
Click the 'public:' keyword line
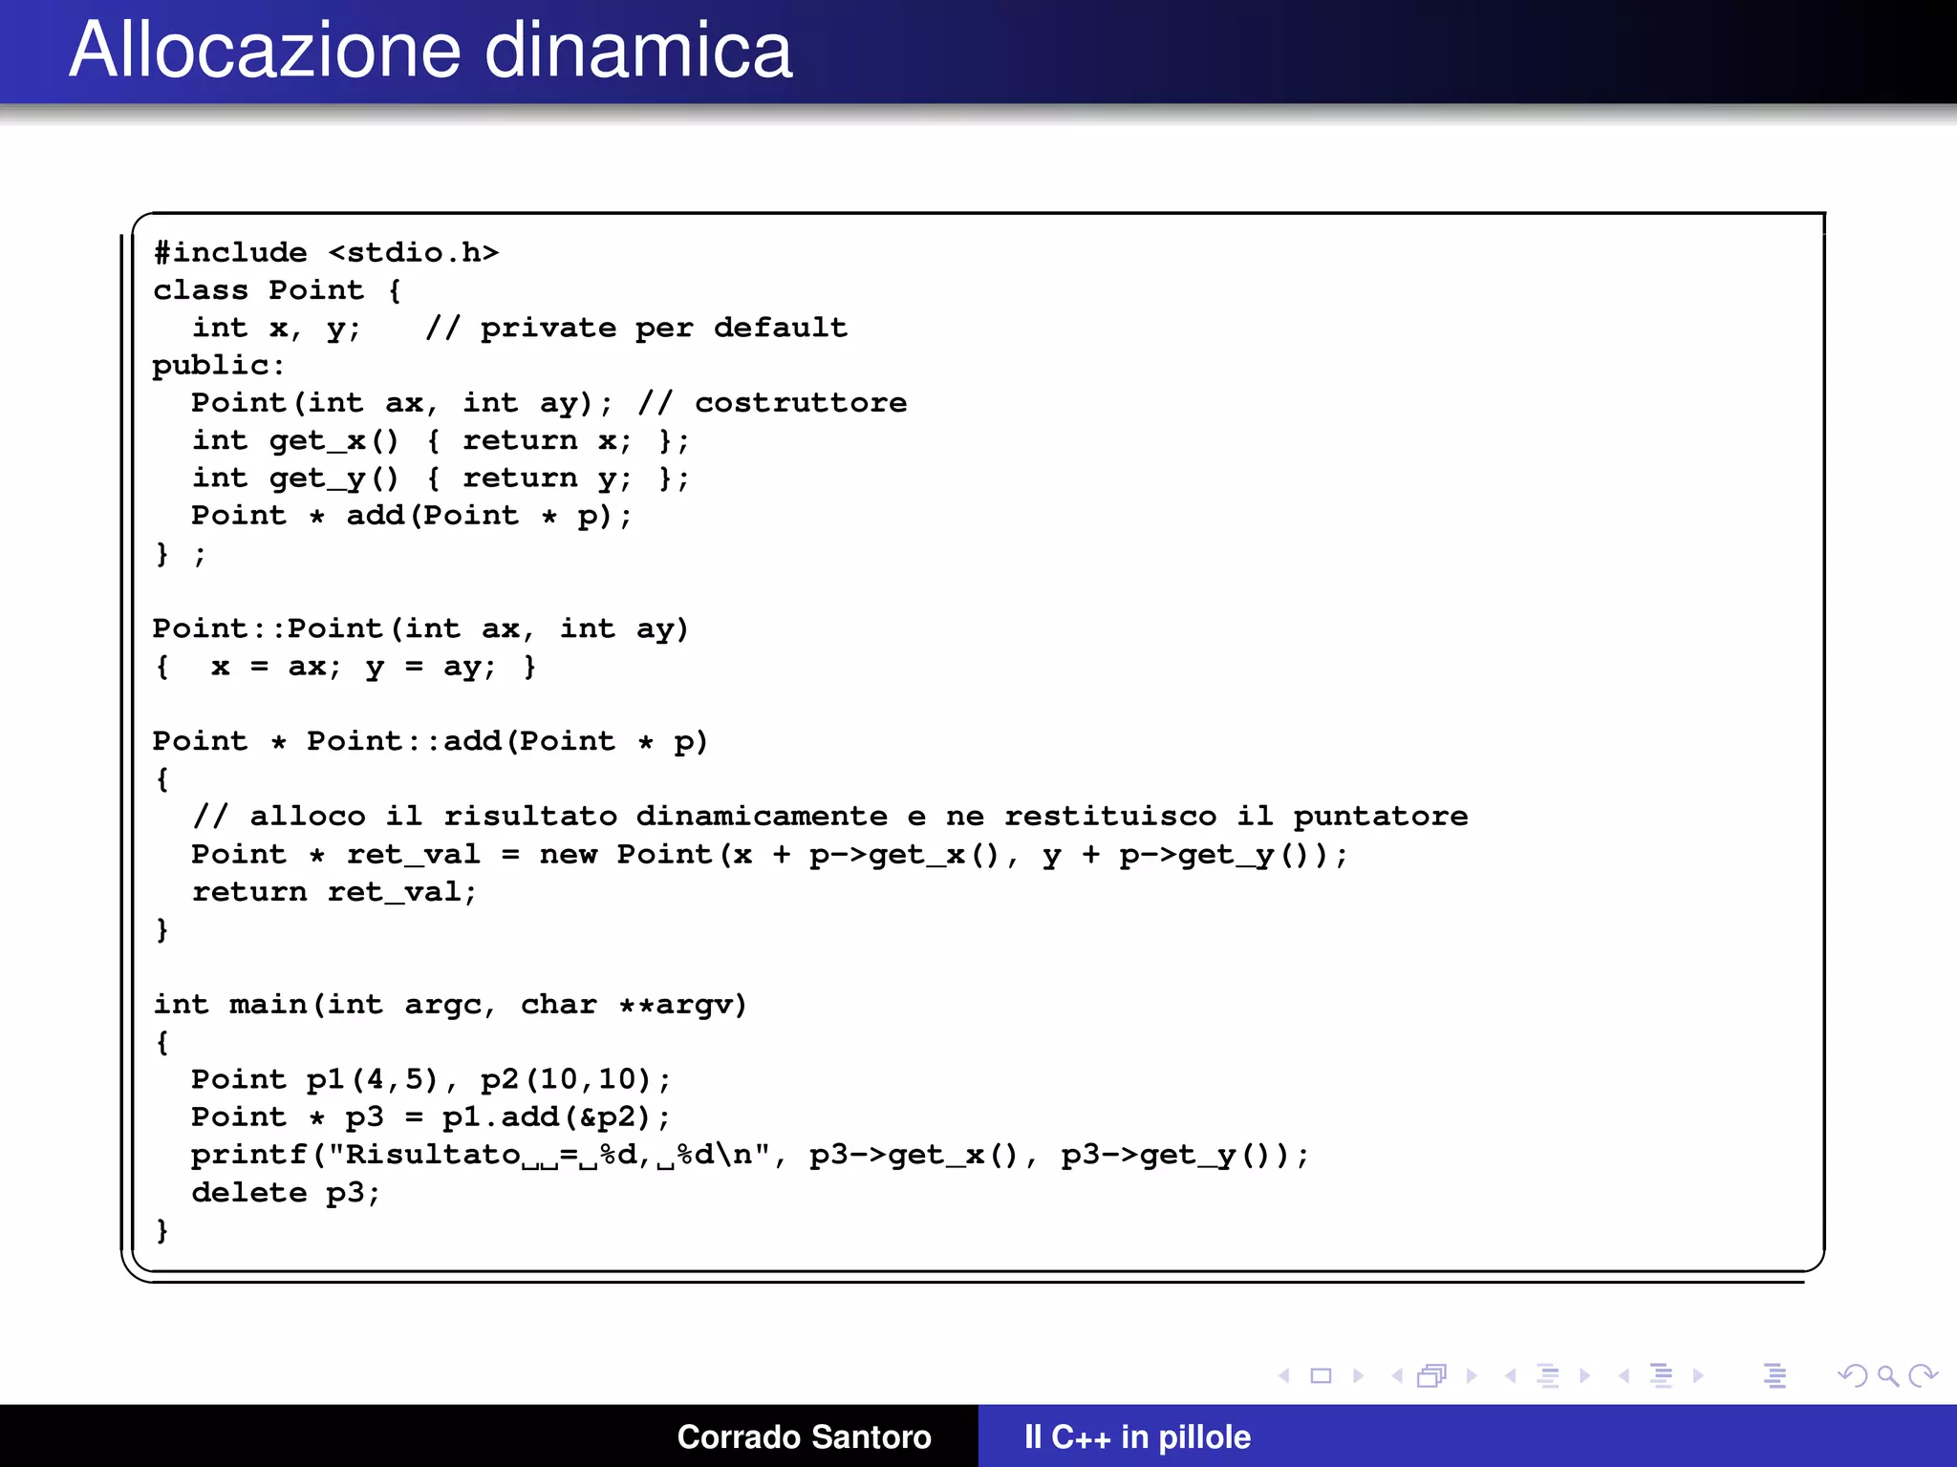click(219, 366)
